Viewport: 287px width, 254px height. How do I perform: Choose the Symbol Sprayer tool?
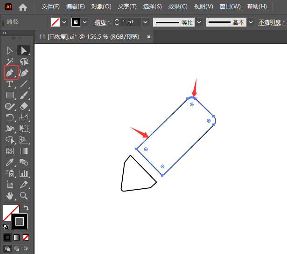pyautogui.click(x=10, y=173)
